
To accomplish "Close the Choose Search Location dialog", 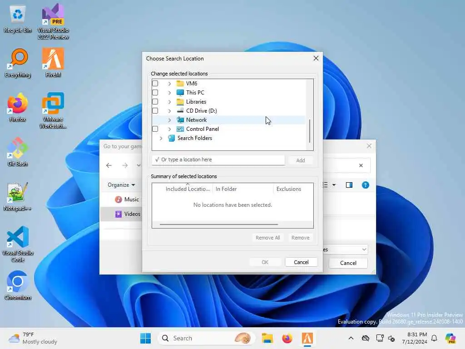I will pos(316,59).
